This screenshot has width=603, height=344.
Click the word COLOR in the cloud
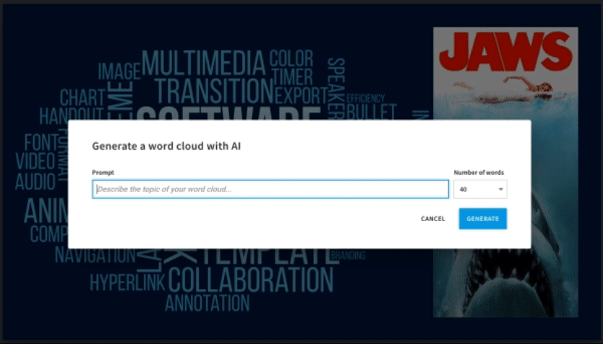[291, 59]
